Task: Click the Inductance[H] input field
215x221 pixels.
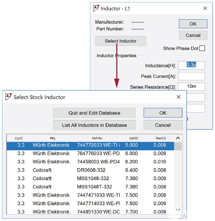Action: point(191,65)
